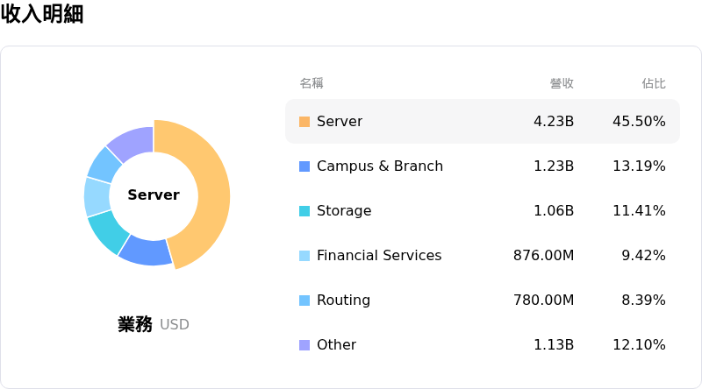Click the 1.06B revenue value
Screen dimensions: 702x389
(554, 210)
